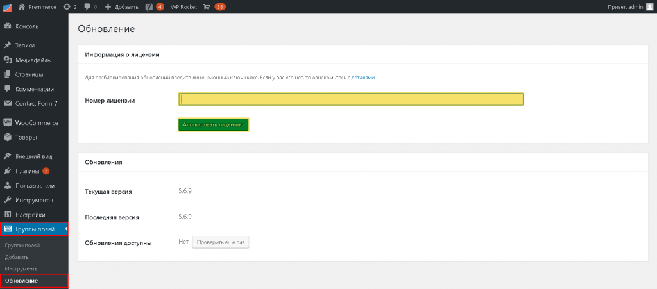Open the Группы полей submenu item
The image size is (657, 289).
tap(22, 245)
